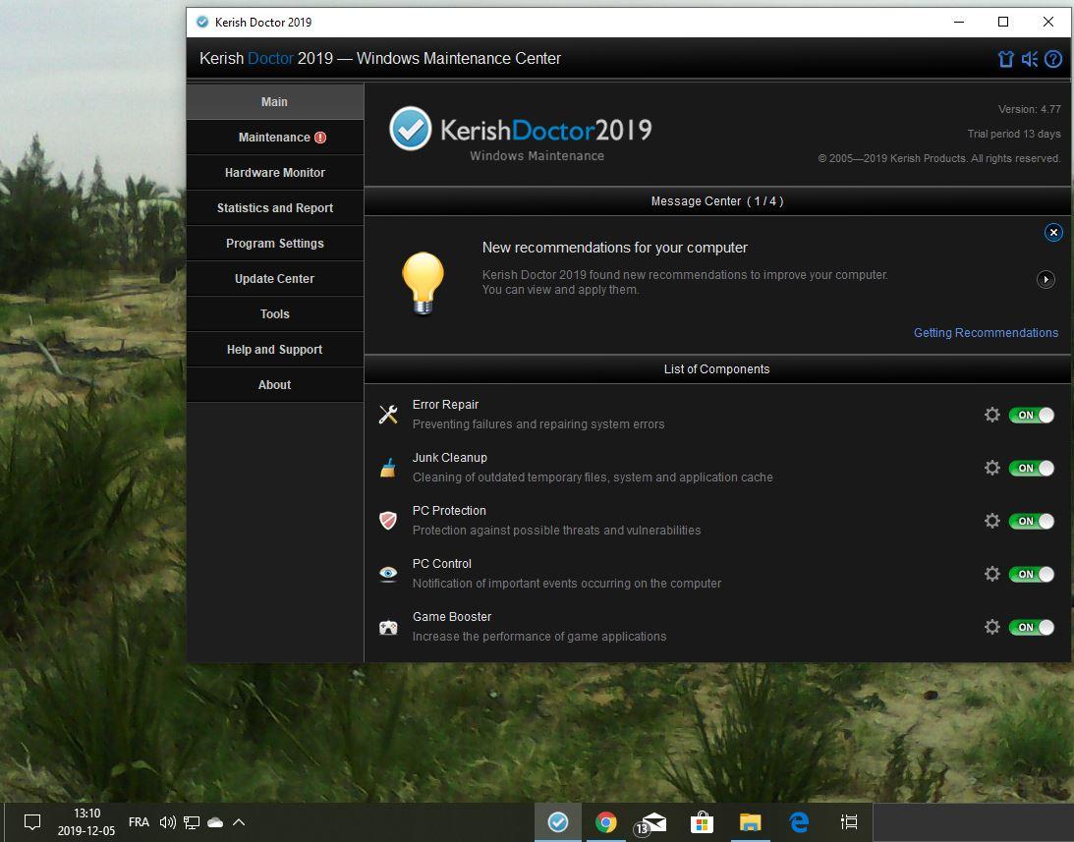Open the Tools section

pos(275,313)
